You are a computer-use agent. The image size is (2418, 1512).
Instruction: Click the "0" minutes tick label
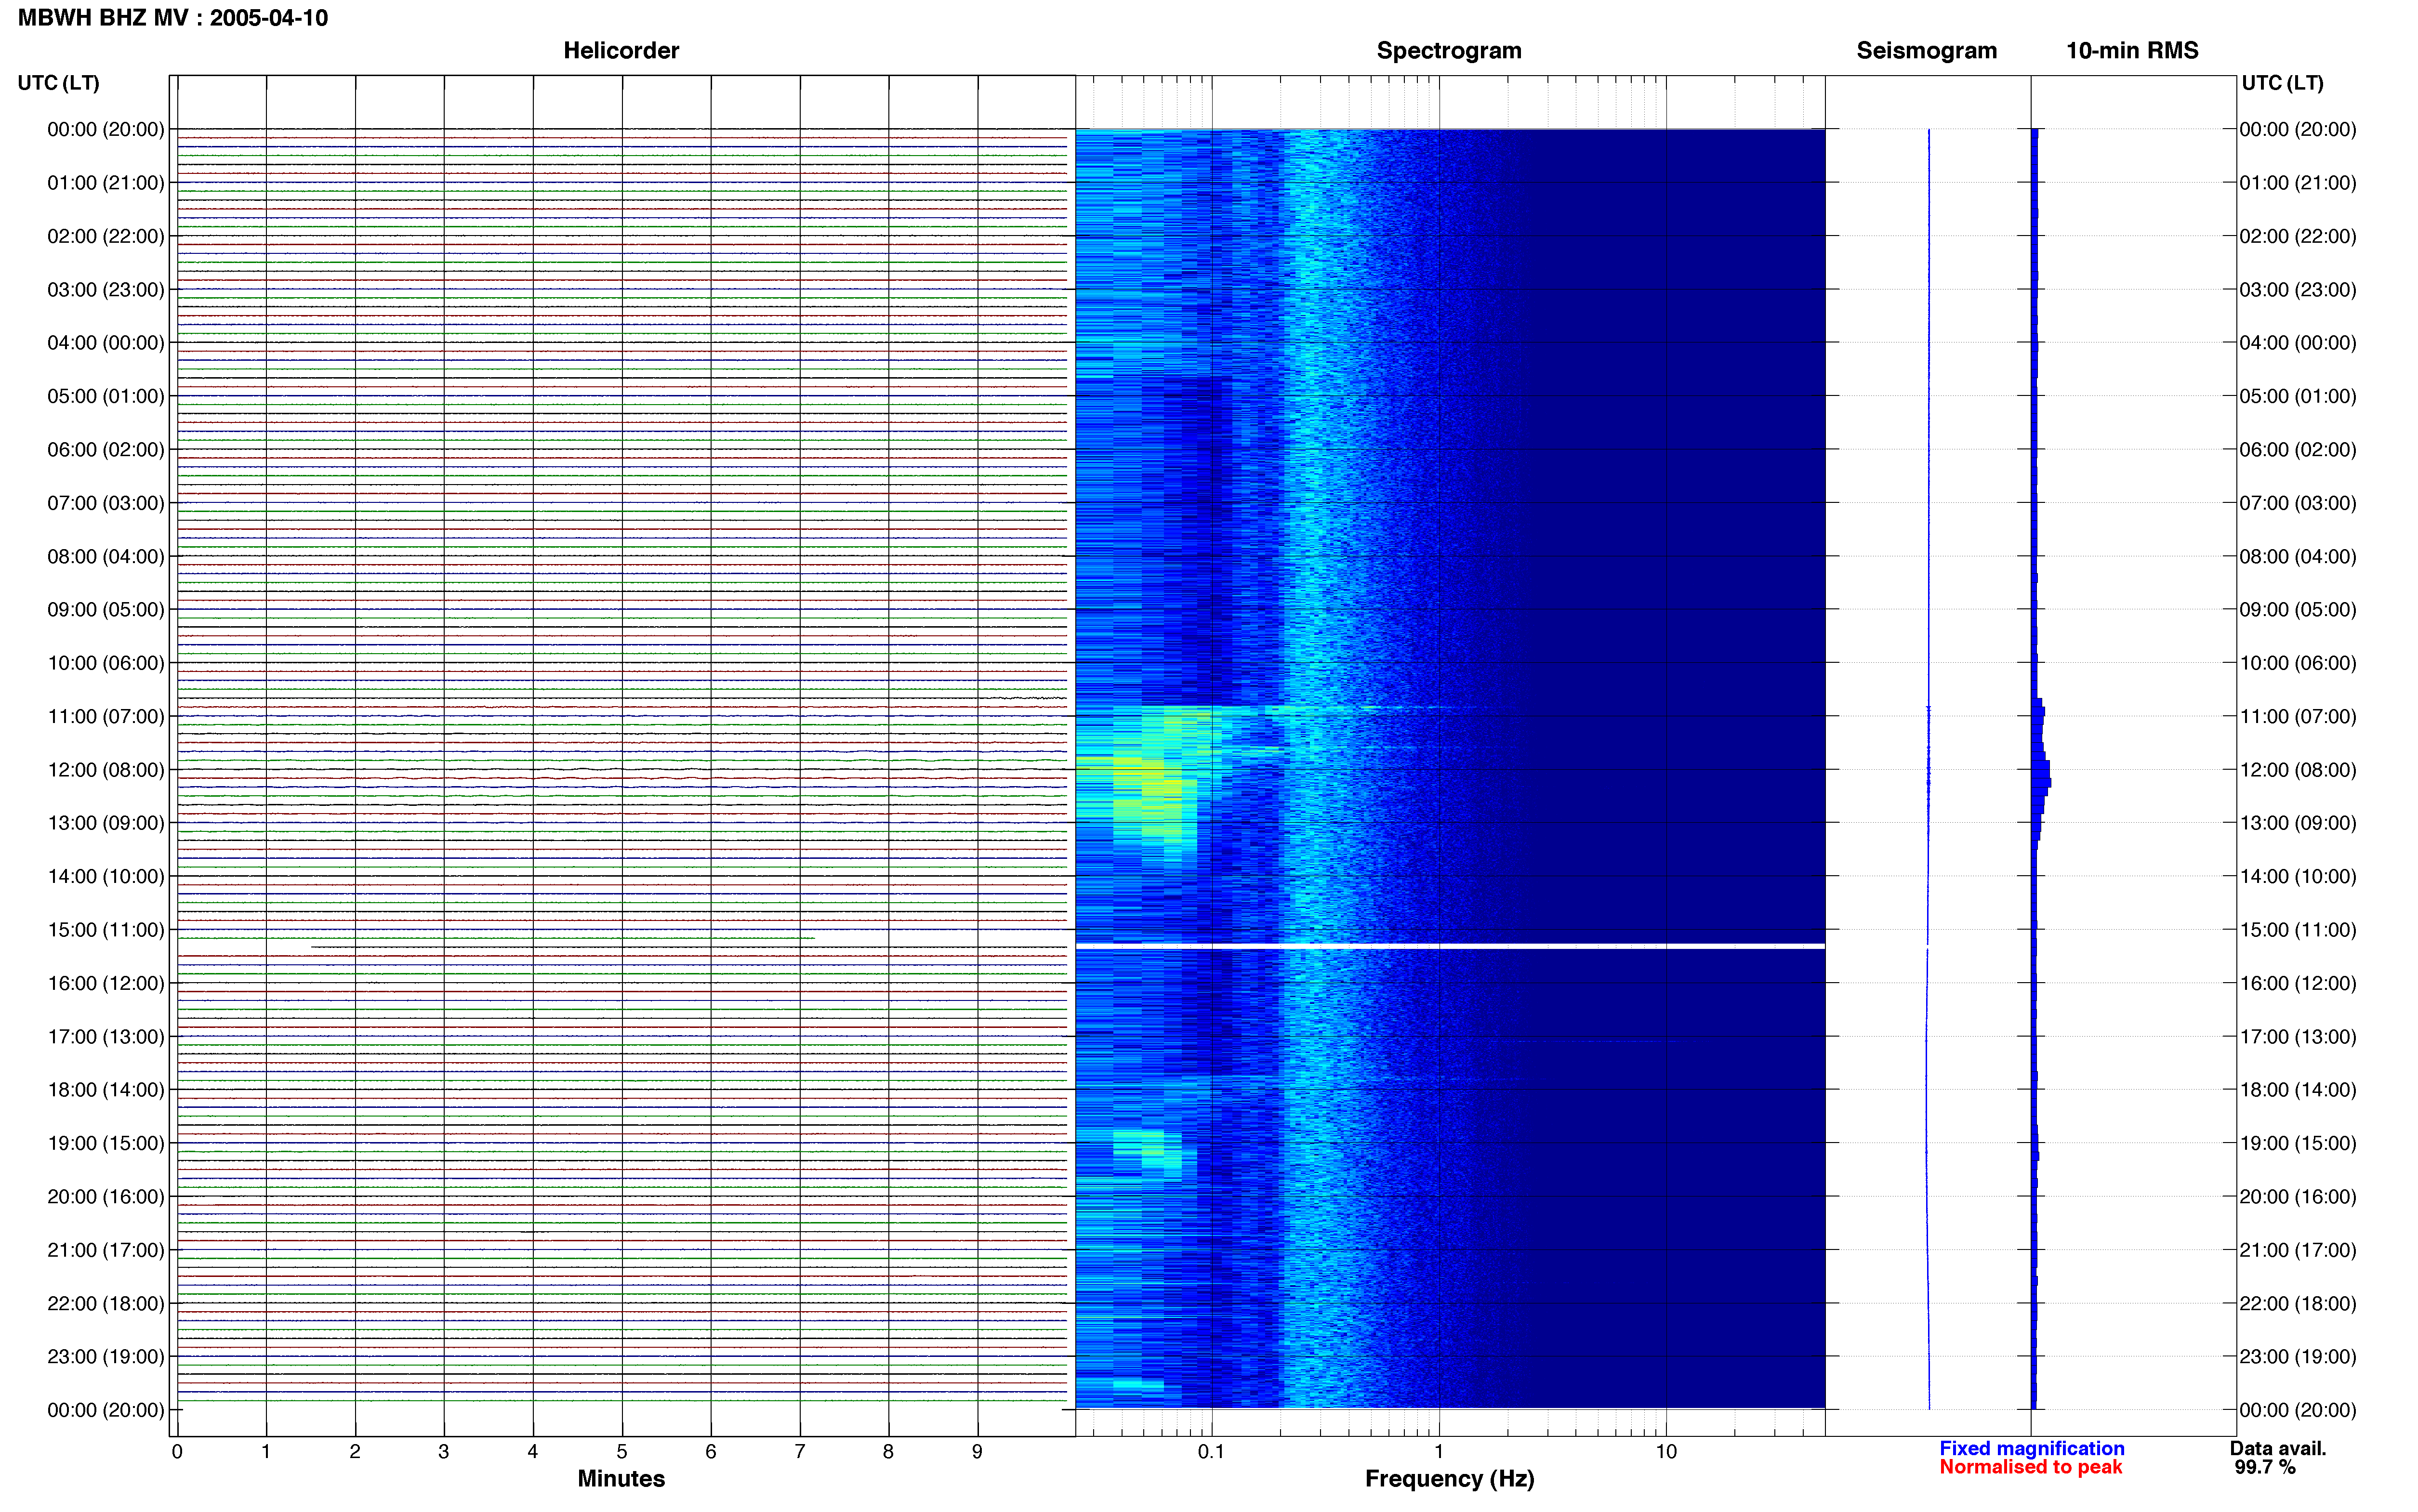point(177,1451)
